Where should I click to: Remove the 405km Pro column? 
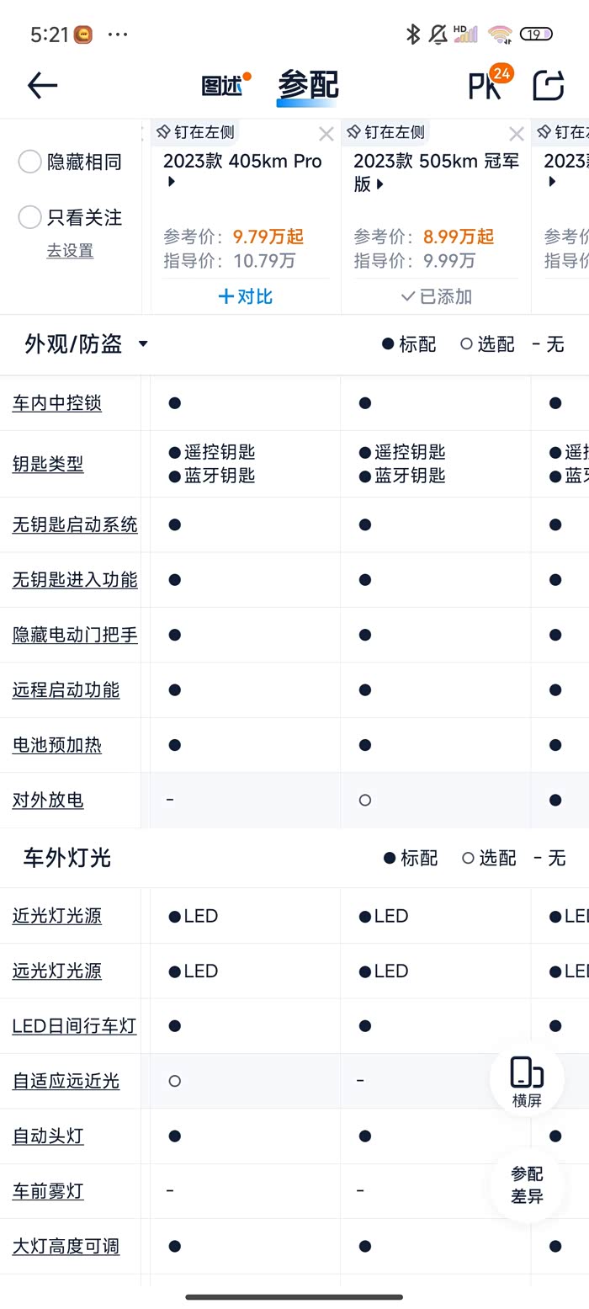[x=326, y=134]
